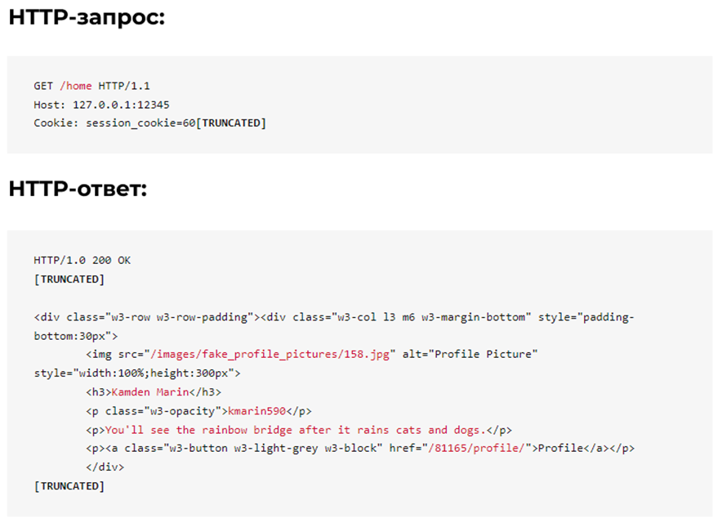Click [TRUNCATED] marker in the Cookie line

coord(231,123)
